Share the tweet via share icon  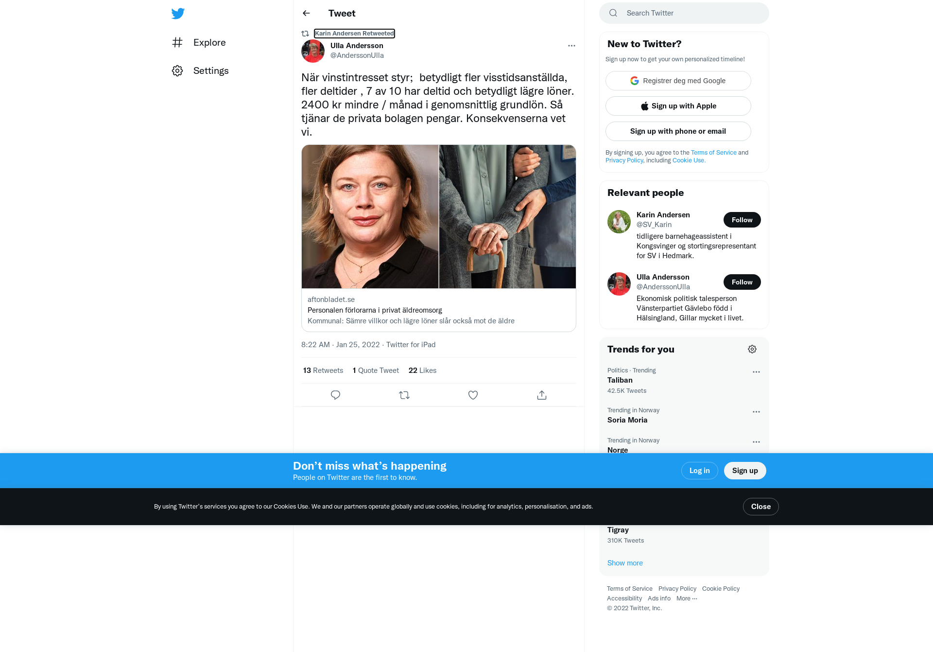pyautogui.click(x=542, y=395)
